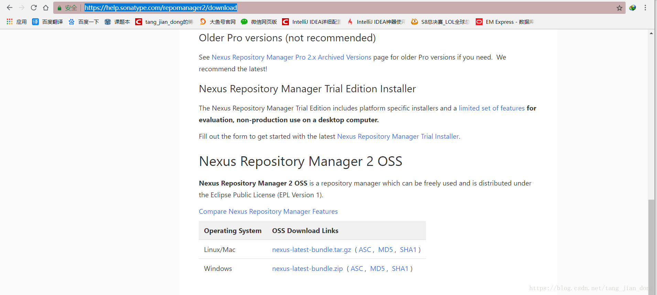Reload the page with refresh icon
This screenshot has height=295, width=657.
[34, 8]
